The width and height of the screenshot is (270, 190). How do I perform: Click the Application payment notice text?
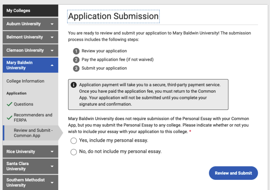coord(150,94)
